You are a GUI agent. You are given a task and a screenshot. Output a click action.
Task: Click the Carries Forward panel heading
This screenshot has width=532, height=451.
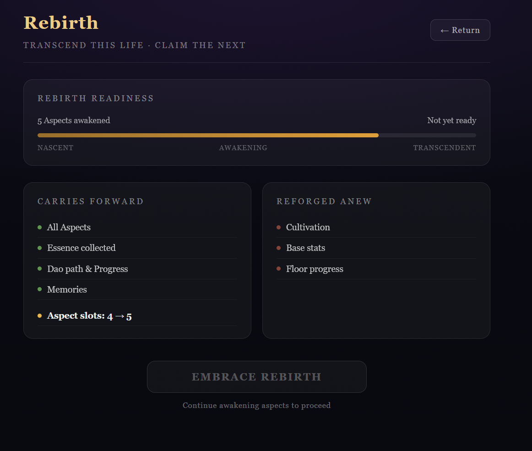tap(91, 201)
